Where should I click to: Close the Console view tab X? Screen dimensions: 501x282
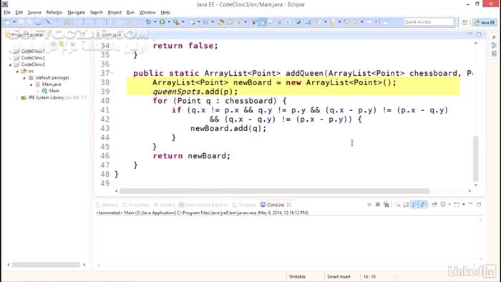289,205
